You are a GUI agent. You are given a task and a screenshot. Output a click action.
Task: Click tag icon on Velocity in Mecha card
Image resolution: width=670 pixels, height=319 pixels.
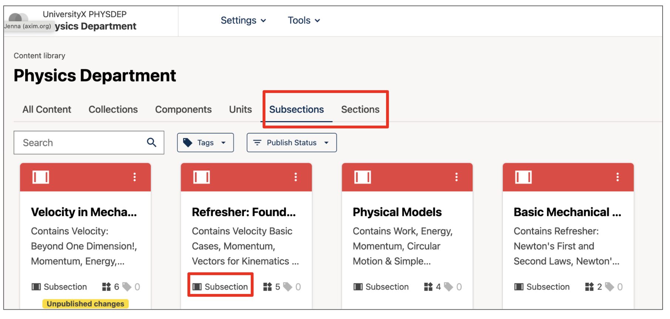click(127, 287)
